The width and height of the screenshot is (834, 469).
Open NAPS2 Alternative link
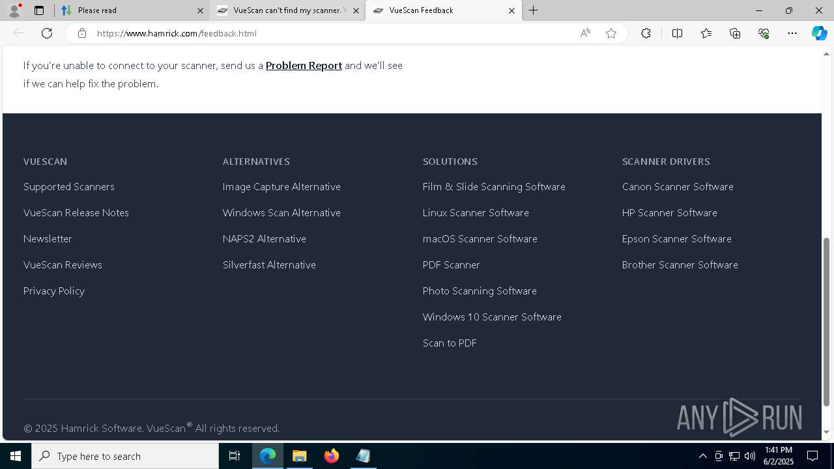(265, 239)
